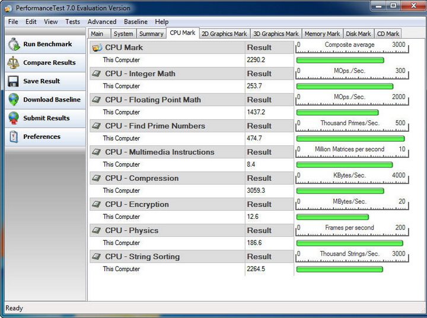Viewport: 427px width, 318px height.
Task: Open the Advanced menu
Action: (102, 21)
